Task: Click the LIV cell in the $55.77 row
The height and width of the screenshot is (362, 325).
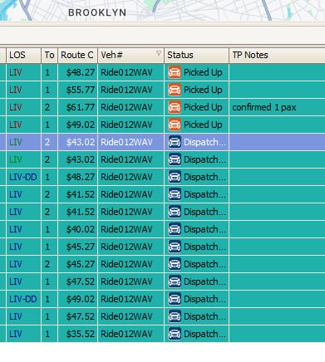Action: [x=23, y=90]
